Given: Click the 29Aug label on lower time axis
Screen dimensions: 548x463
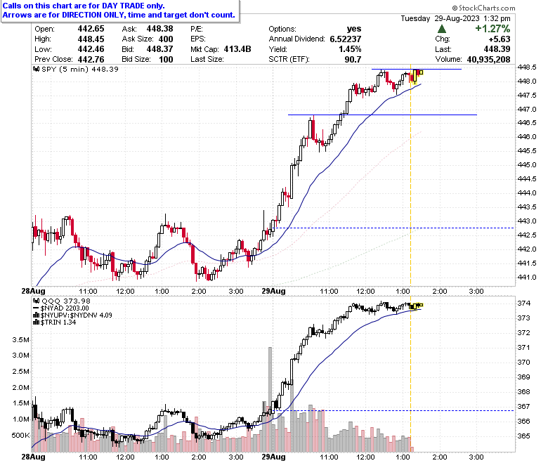Looking at the screenshot, I should (274, 457).
